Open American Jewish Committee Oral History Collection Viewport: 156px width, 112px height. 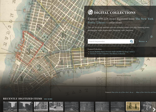coord(107,54)
